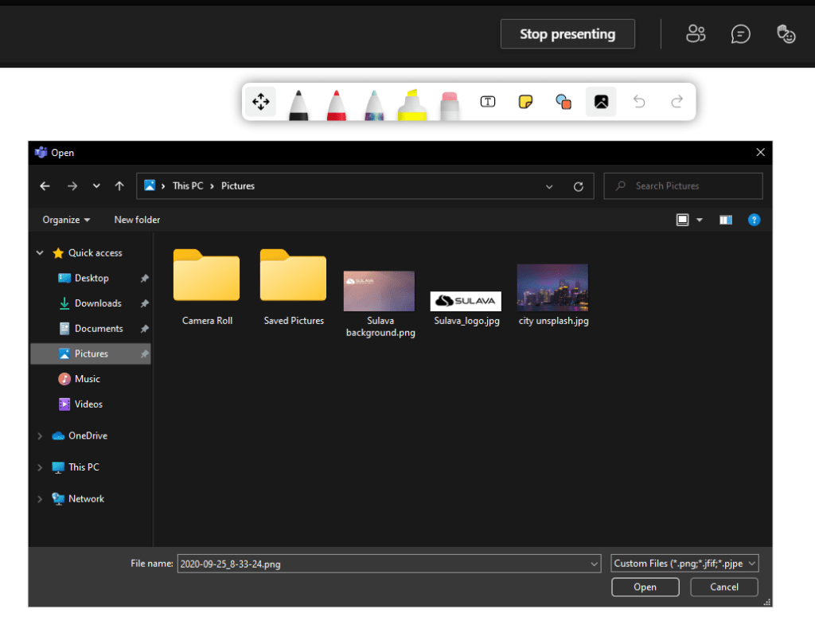Select the red pen tool
The image size is (815, 621).
pos(336,104)
